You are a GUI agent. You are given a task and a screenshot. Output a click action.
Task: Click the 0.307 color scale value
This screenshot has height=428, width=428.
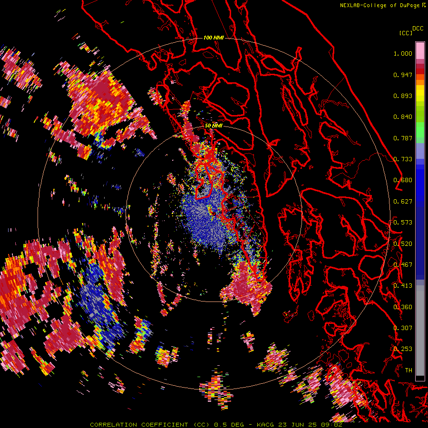coord(403,328)
